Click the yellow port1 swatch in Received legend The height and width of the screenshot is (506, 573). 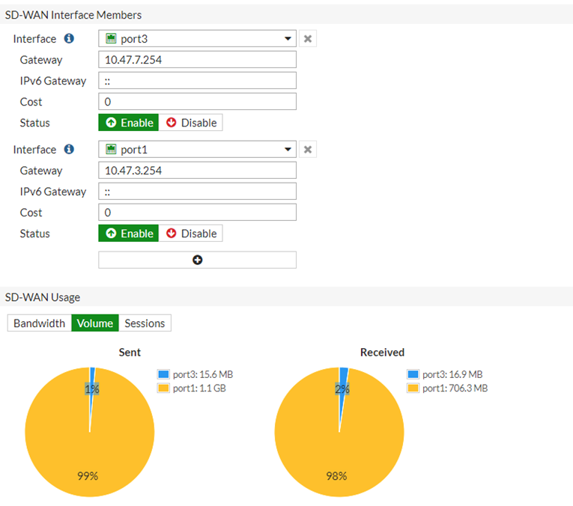(x=413, y=388)
